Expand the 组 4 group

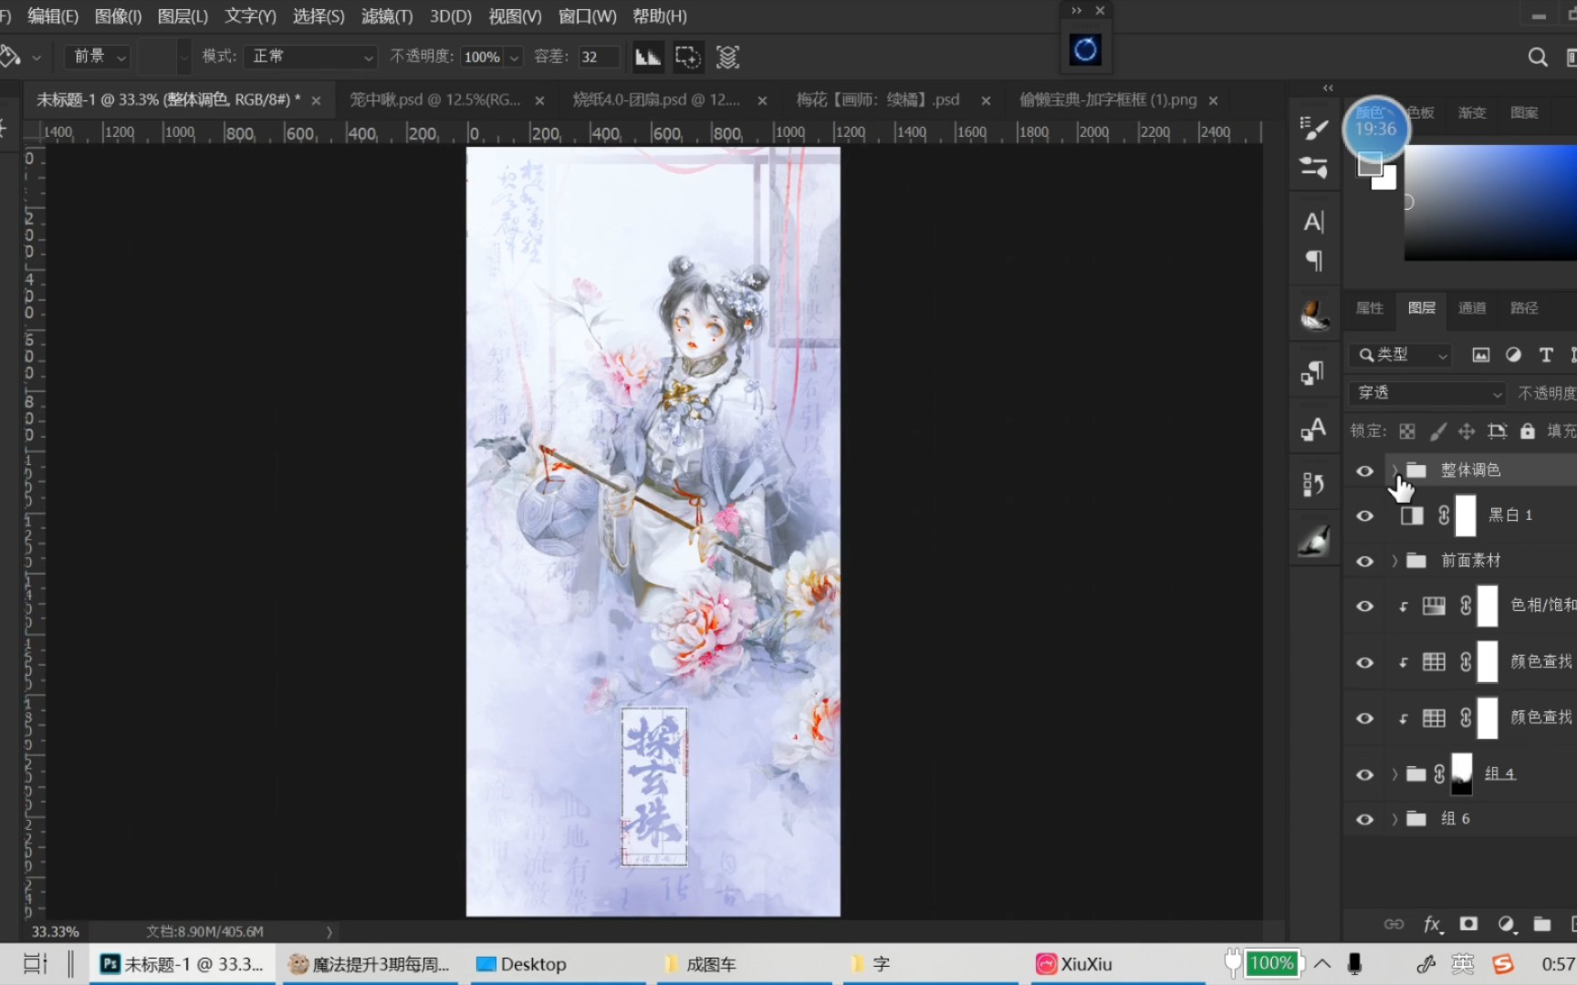coord(1394,774)
